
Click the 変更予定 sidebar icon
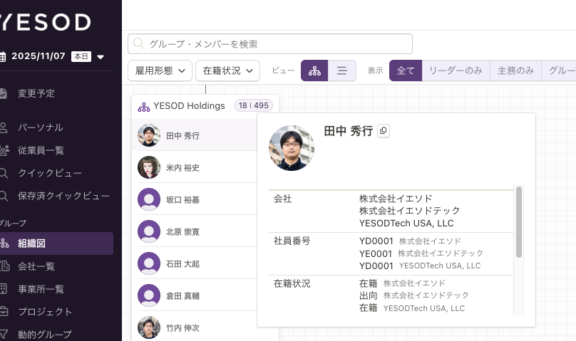4,93
